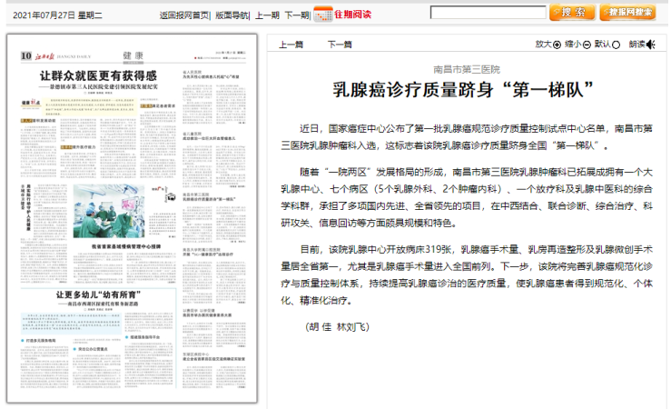The height and width of the screenshot is (409, 671).
Task: Click the default size (默认) circle icon
Action: tap(617, 44)
